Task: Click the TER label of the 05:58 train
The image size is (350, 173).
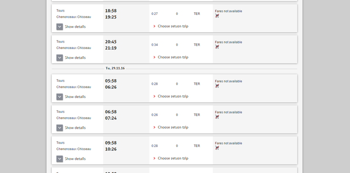Action: pyautogui.click(x=197, y=84)
